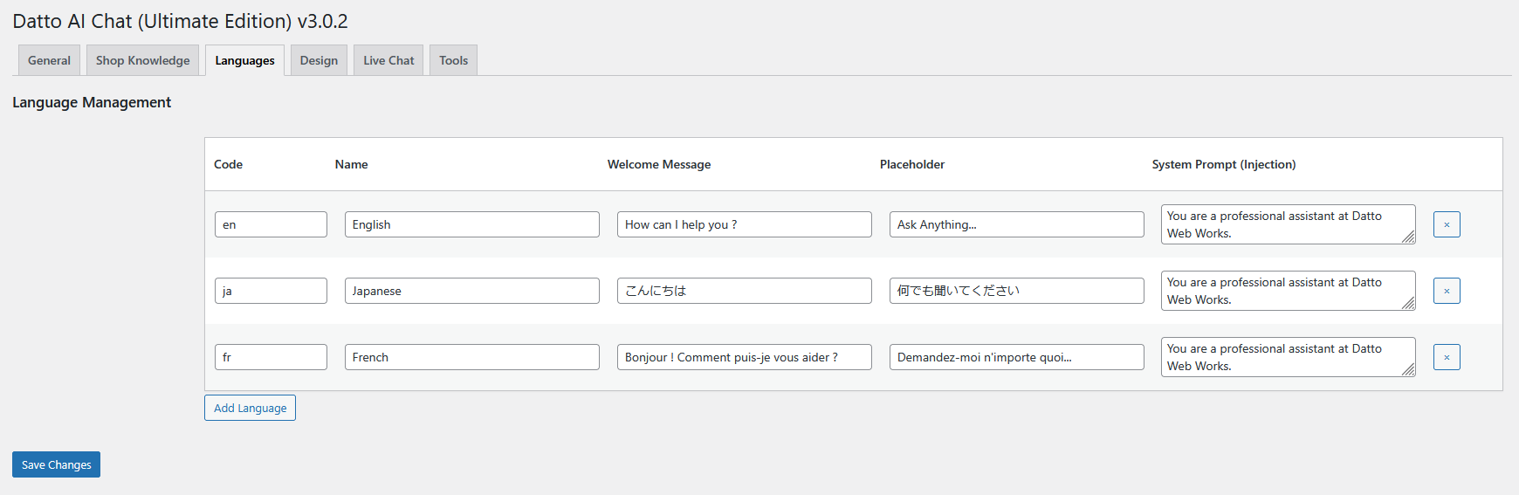Click the 'How can I help you ?' field
The image size is (1519, 495).
744,224
